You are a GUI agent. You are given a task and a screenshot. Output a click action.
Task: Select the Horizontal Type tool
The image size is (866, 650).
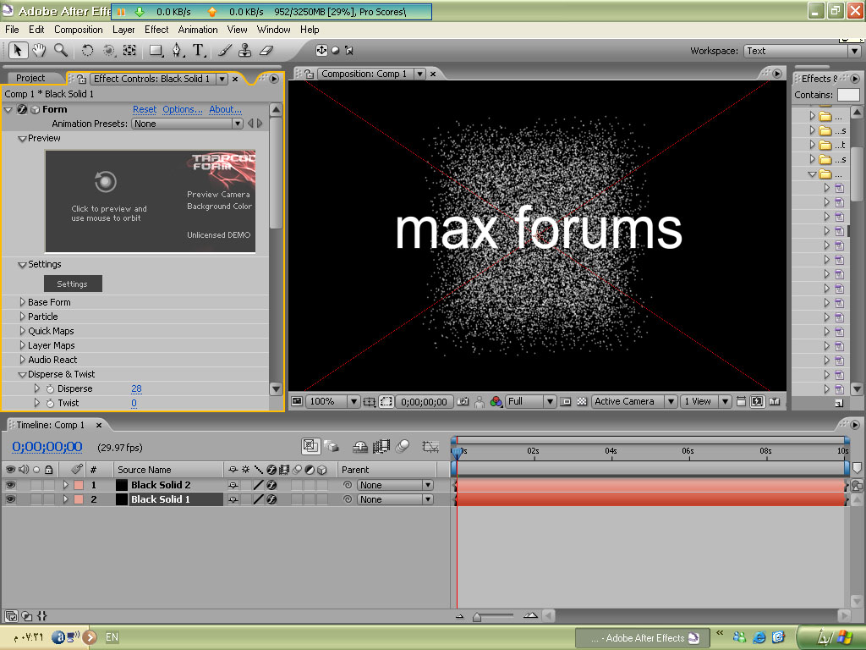coord(199,50)
